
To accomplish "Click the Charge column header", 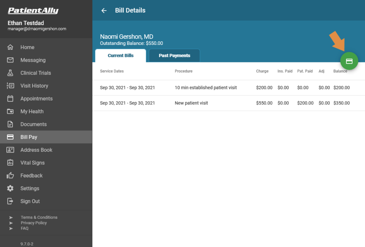I will point(262,71).
